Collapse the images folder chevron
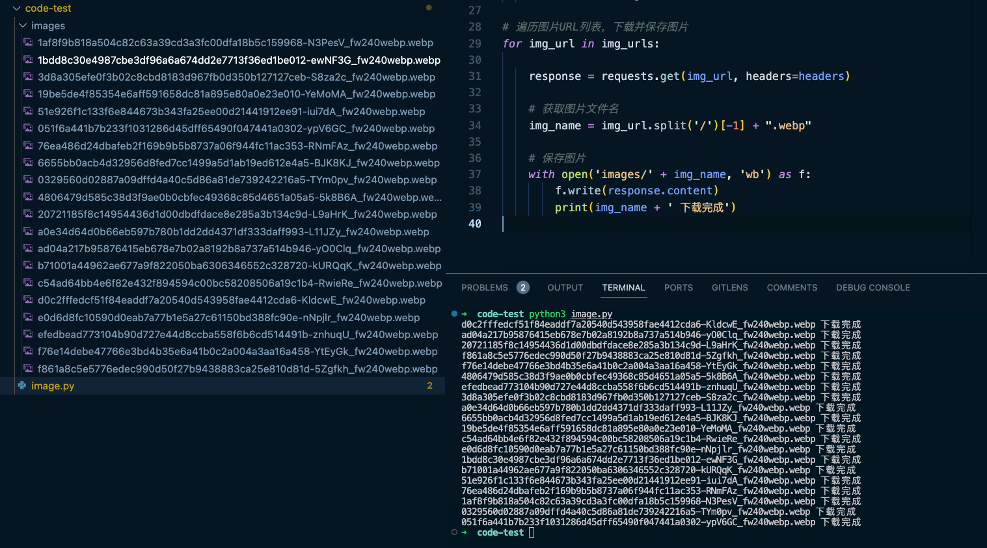This screenshot has height=548, width=987. tap(23, 26)
